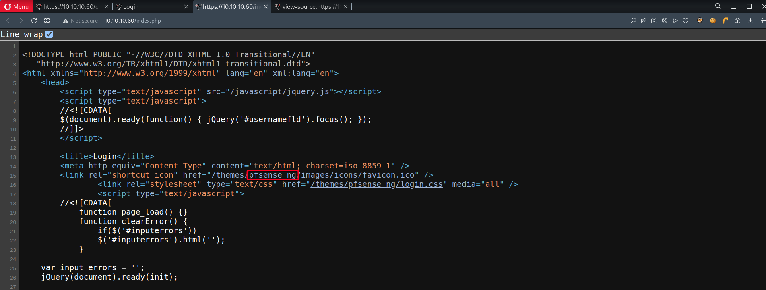Click the send paper-plane icon
The image size is (766, 290).
coord(675,21)
